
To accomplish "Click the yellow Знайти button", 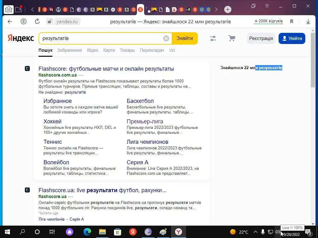I will coord(184,38).
